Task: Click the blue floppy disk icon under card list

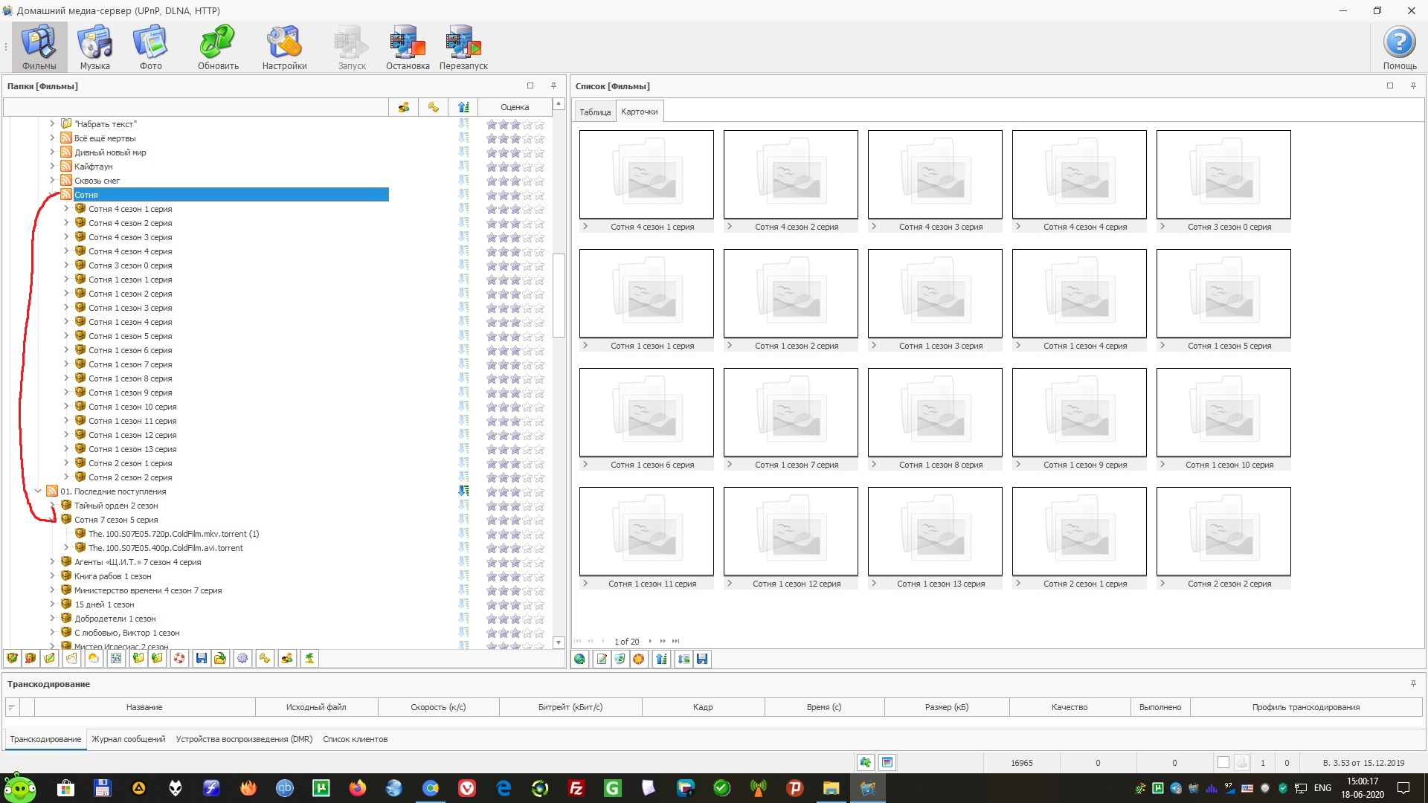Action: (702, 659)
